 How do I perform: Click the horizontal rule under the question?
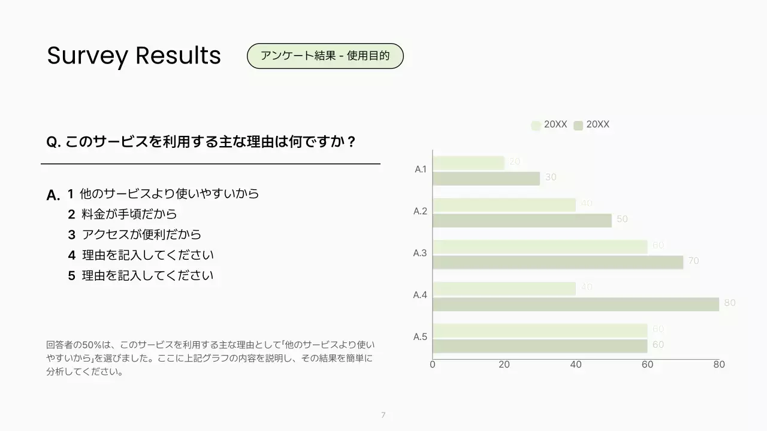click(x=210, y=163)
